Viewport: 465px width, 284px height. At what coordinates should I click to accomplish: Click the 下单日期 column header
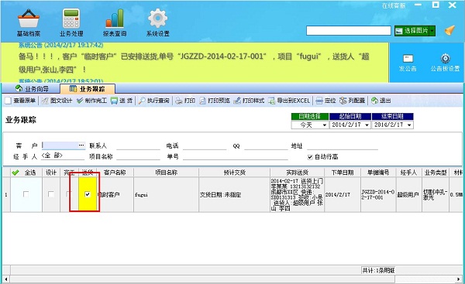(343, 173)
